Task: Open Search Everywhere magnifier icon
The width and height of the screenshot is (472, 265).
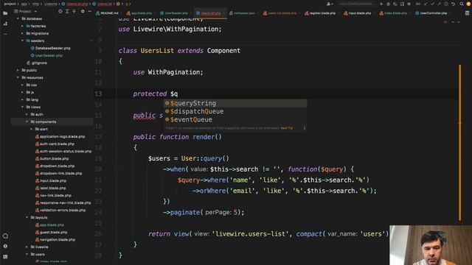Action: 462,4
